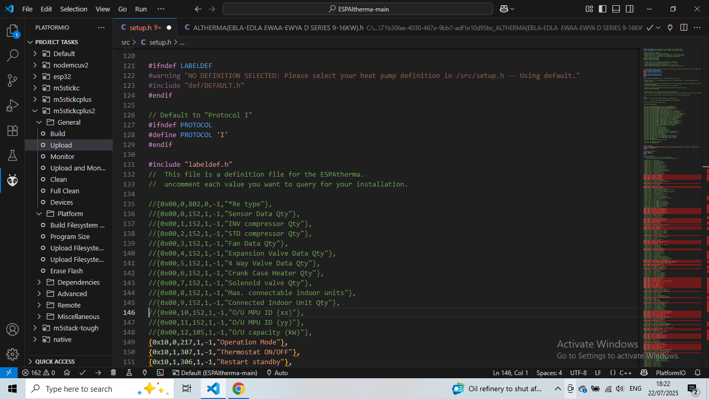
Task: Open the PlatformIO alien icon in activity bar
Action: pyautogui.click(x=12, y=180)
